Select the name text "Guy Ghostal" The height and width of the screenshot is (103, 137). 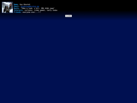[25, 5]
